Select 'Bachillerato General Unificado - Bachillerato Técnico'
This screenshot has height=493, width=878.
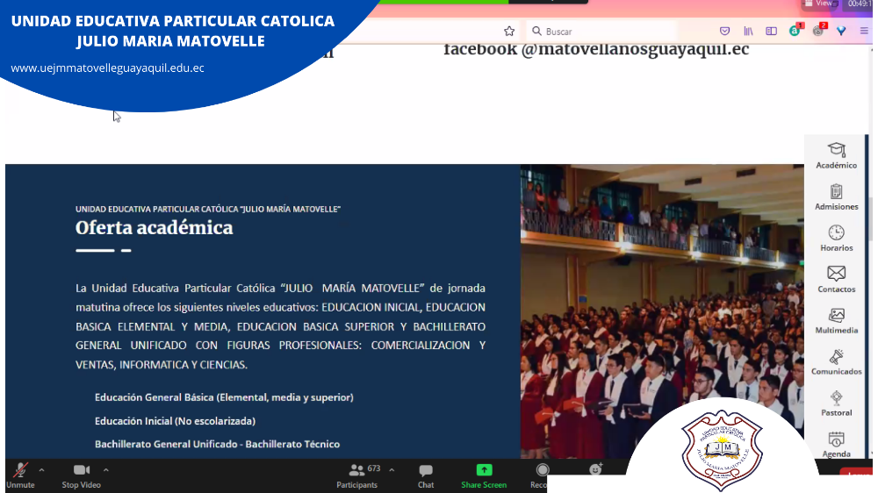(217, 444)
